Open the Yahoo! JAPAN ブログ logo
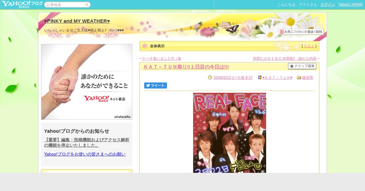Screen dimensions: 365x191 tap(22, 4)
